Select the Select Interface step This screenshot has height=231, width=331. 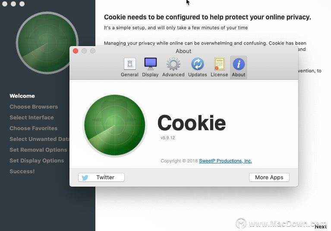(32, 117)
